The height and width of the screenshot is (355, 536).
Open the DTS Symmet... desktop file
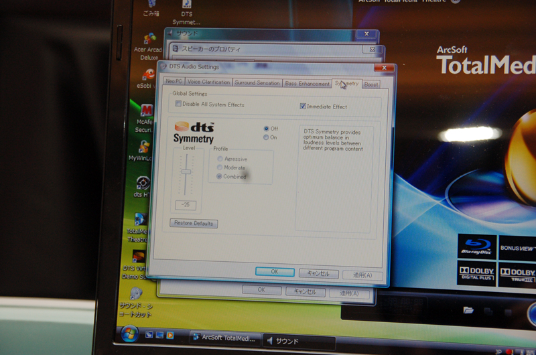coord(187,13)
